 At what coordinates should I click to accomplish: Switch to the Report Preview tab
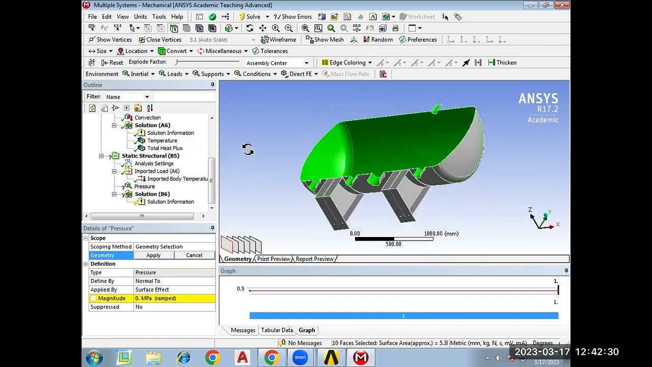[315, 259]
